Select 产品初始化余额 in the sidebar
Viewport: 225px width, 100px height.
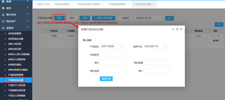16,80
